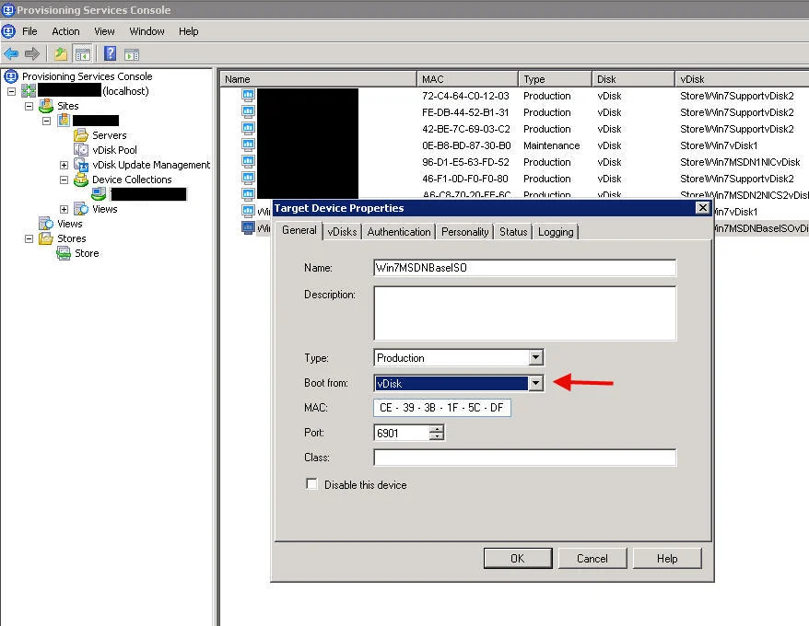Collapse the Device Collections node

pyautogui.click(x=64, y=180)
